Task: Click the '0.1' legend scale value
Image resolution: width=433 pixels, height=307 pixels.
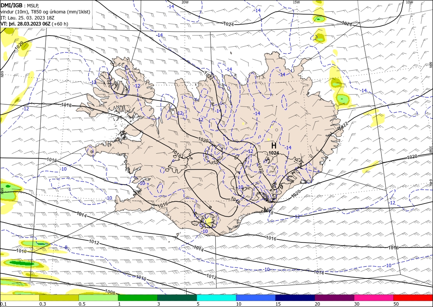Action: (3, 304)
